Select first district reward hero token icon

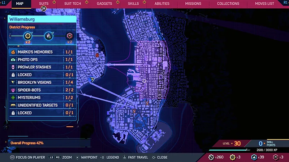tap(28, 36)
